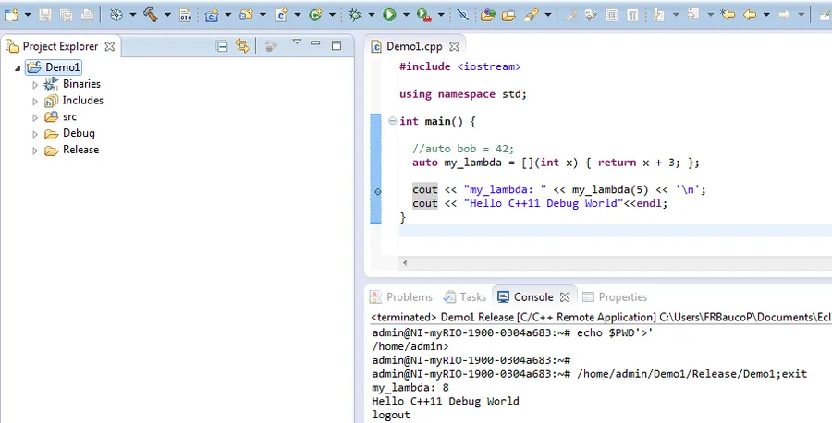Collapse the Demo1 project tree
The height and width of the screenshot is (423, 832).
[18, 68]
